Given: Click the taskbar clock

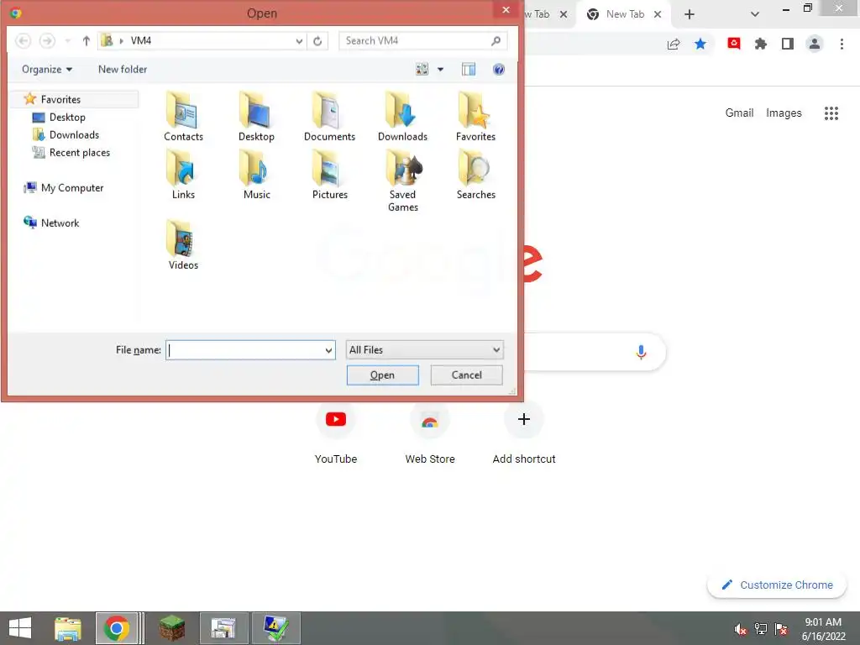Looking at the screenshot, I should [x=823, y=629].
